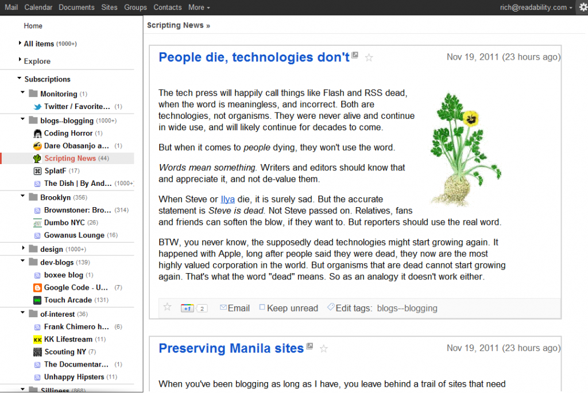Follow the Ilya link in article
Image resolution: width=588 pixels, height=393 pixels.
pos(227,199)
